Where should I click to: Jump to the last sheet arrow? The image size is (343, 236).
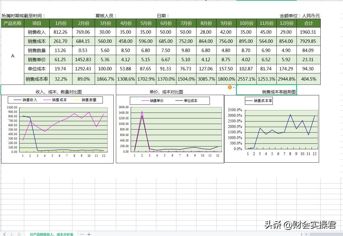click(x=19, y=234)
